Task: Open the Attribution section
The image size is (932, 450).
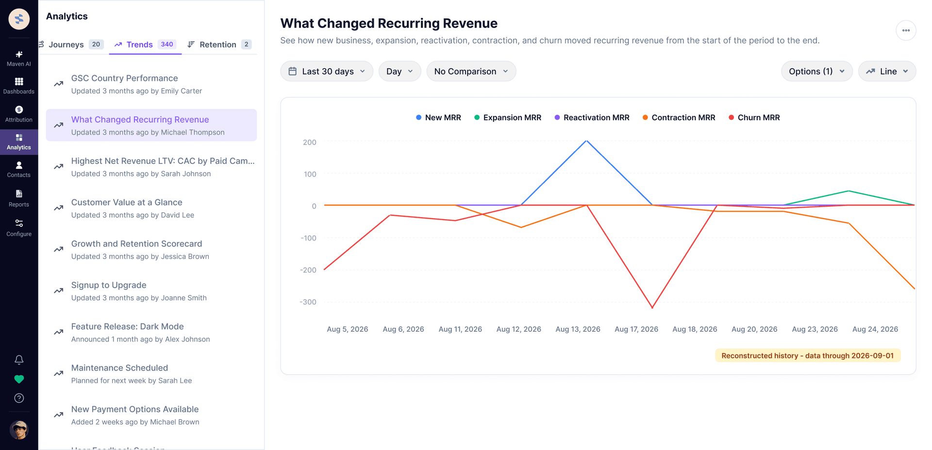Action: pos(19,114)
